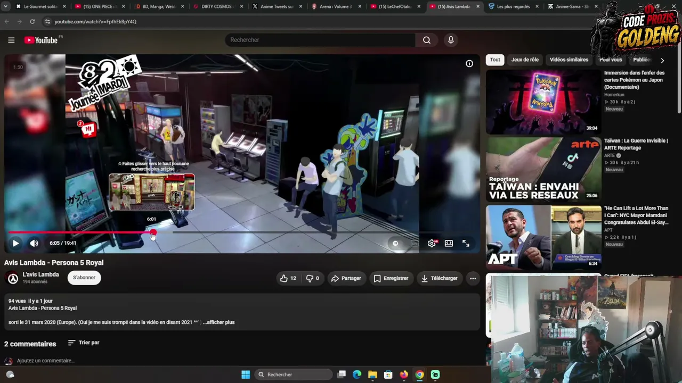The width and height of the screenshot is (682, 383).
Task: Switch to the Arena : Volume 3 tab
Action: click(x=335, y=6)
